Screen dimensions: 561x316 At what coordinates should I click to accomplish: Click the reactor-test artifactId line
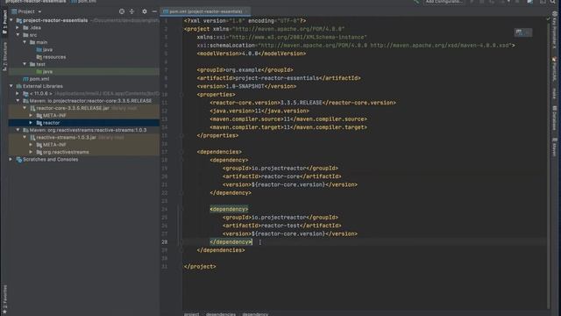click(282, 226)
